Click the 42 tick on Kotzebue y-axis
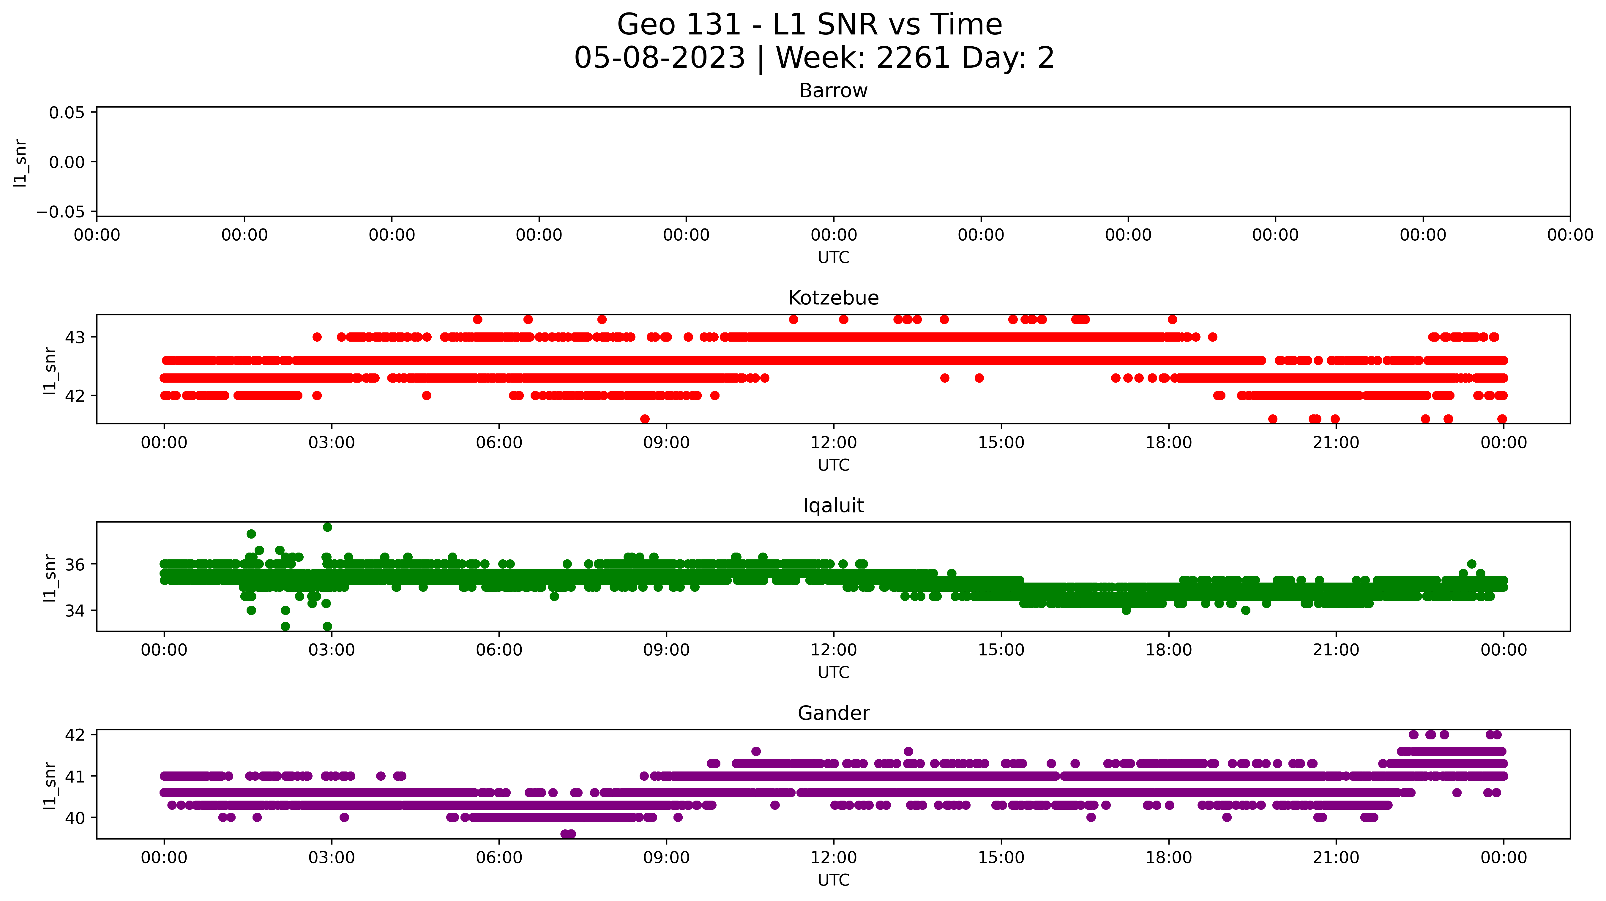The image size is (1606, 901). pos(75,395)
